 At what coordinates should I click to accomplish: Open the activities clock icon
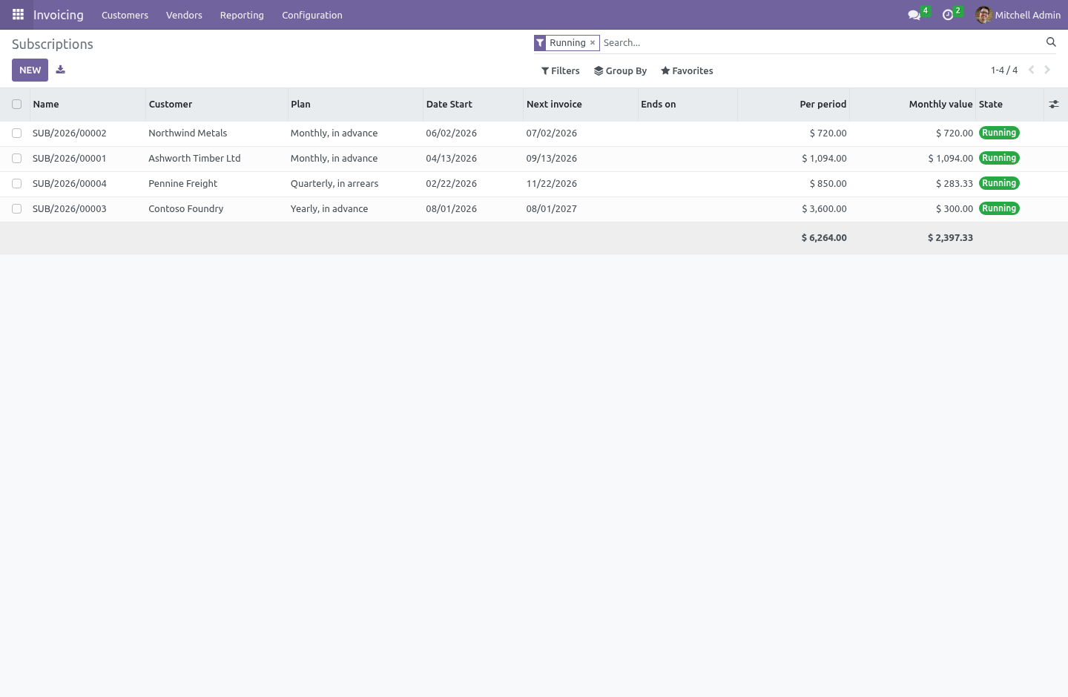click(948, 15)
